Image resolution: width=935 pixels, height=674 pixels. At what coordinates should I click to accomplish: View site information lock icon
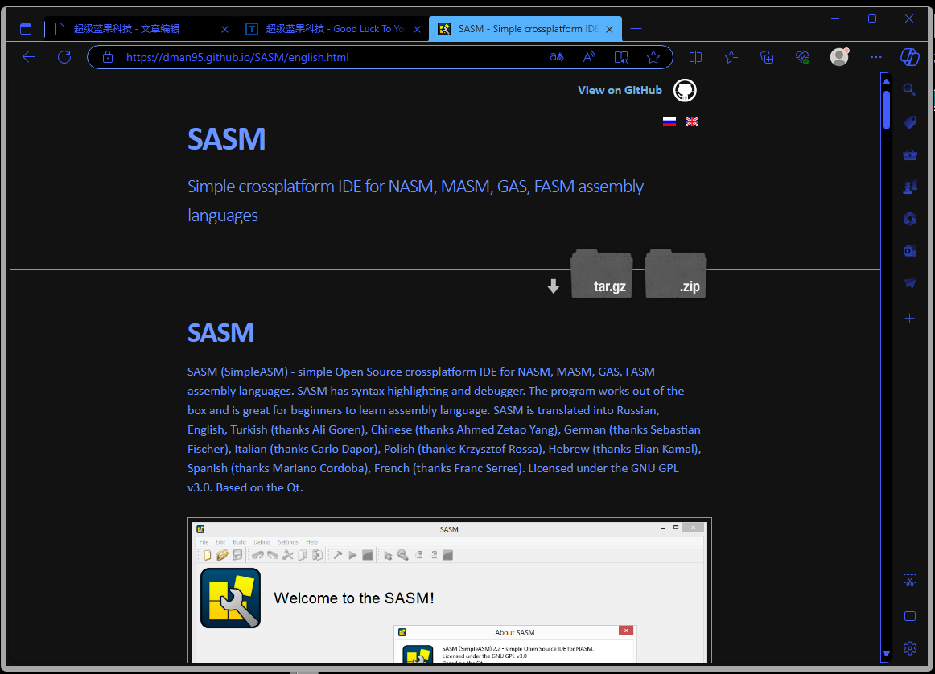(x=107, y=57)
